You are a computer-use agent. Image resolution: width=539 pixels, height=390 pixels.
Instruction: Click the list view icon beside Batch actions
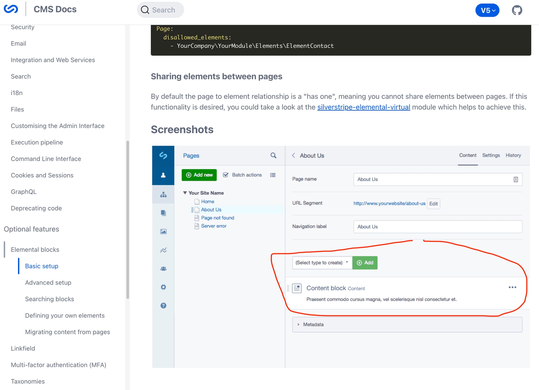pyautogui.click(x=273, y=175)
